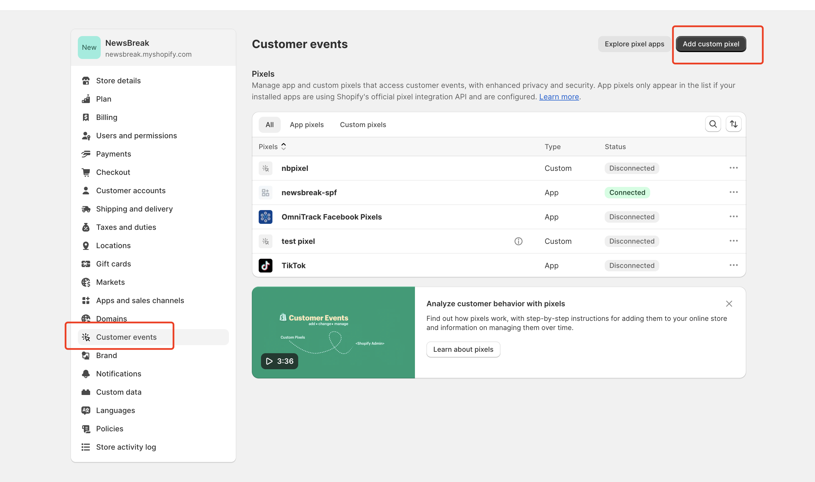The image size is (815, 482).
Task: Click the TikTok app logo icon
Action: (x=265, y=266)
